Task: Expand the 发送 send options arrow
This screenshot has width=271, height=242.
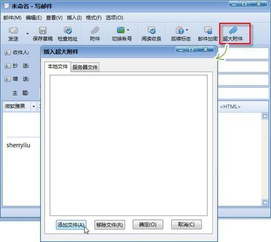Action: 28,33
